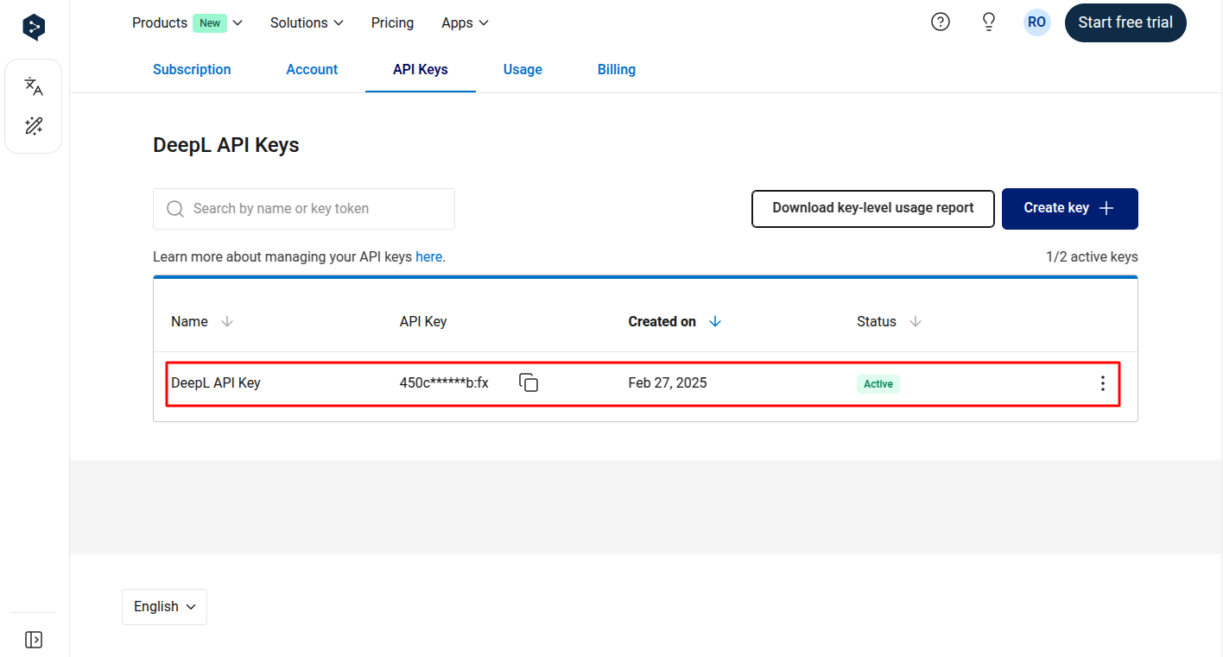Switch to the Account tab
The width and height of the screenshot is (1223, 657).
coord(312,70)
